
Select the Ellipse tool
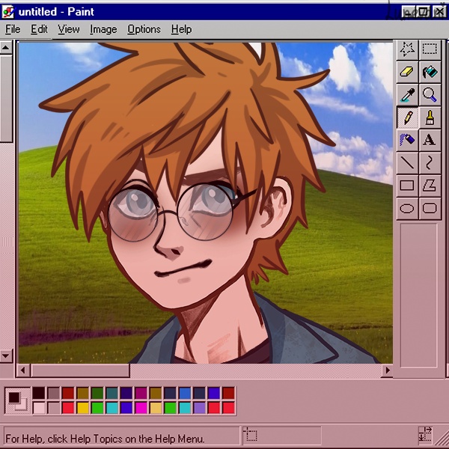coord(407,208)
